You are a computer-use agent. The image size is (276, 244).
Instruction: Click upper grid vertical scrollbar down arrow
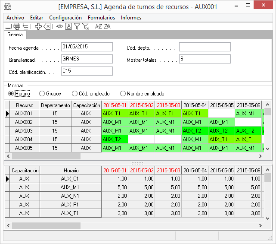click(x=267, y=148)
